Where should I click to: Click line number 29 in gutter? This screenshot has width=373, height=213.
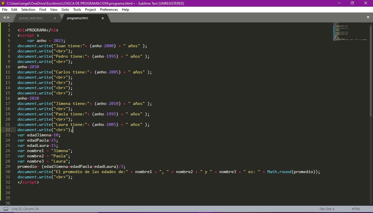(x=8, y=166)
